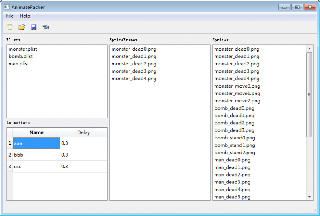Click the New file toolbar icon
Image resolution: width=320 pixels, height=216 pixels.
(x=10, y=27)
